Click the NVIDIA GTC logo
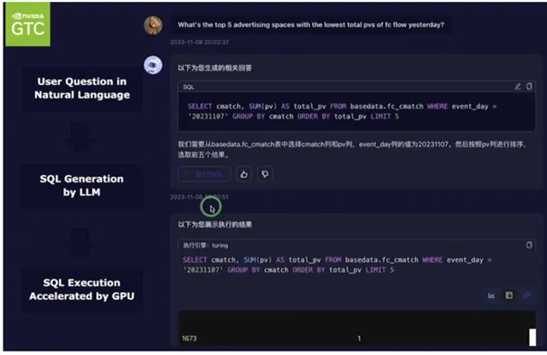Viewport: 547px width, 355px height. click(27, 24)
